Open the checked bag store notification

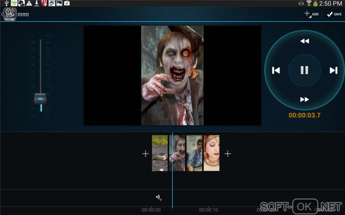(x=67, y=3)
